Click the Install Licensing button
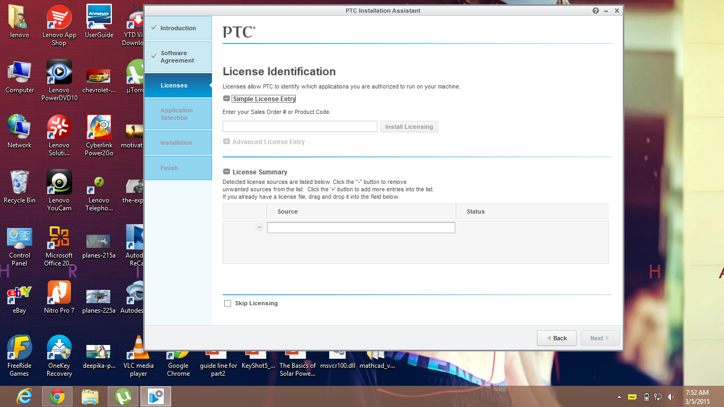This screenshot has height=407, width=724. [x=409, y=127]
